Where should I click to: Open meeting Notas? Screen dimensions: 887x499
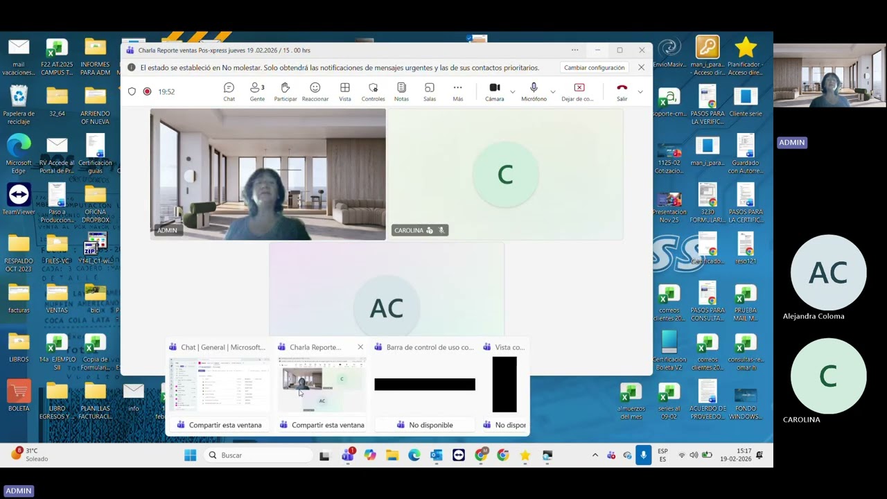(x=401, y=91)
